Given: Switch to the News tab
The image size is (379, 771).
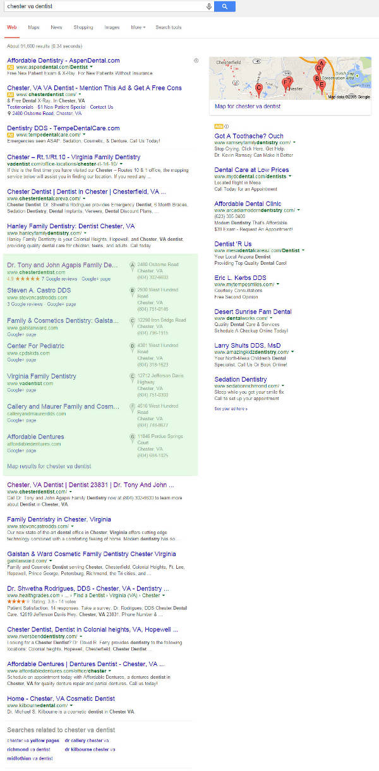Looking at the screenshot, I should pos(56,28).
